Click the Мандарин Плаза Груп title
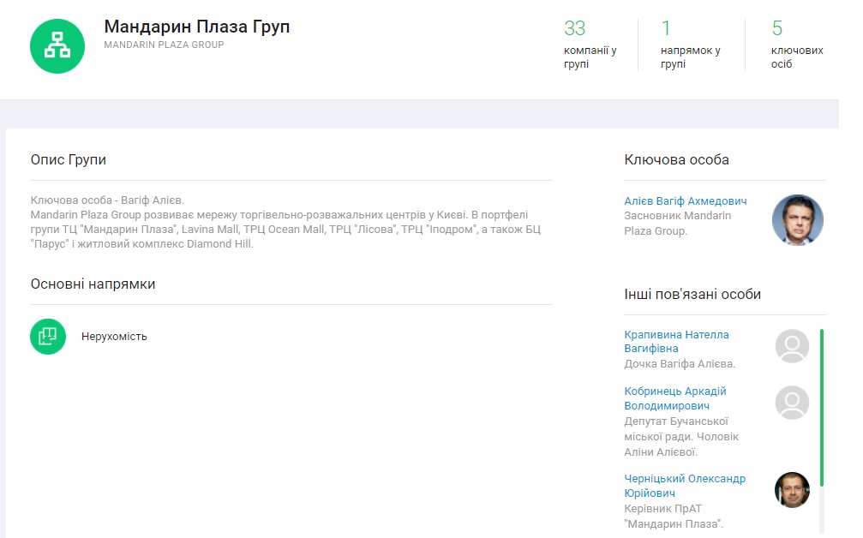863x538 pixels. coord(196,27)
